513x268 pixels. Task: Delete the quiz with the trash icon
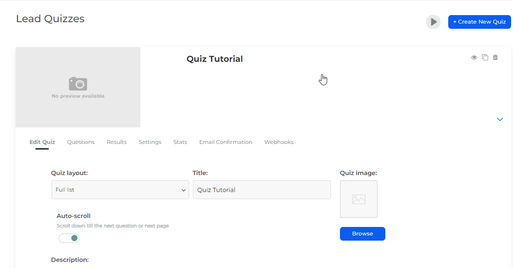click(496, 58)
